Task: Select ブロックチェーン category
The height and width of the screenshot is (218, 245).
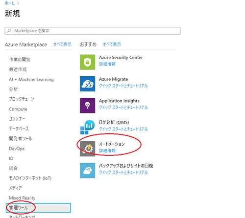Action: [x=22, y=99]
